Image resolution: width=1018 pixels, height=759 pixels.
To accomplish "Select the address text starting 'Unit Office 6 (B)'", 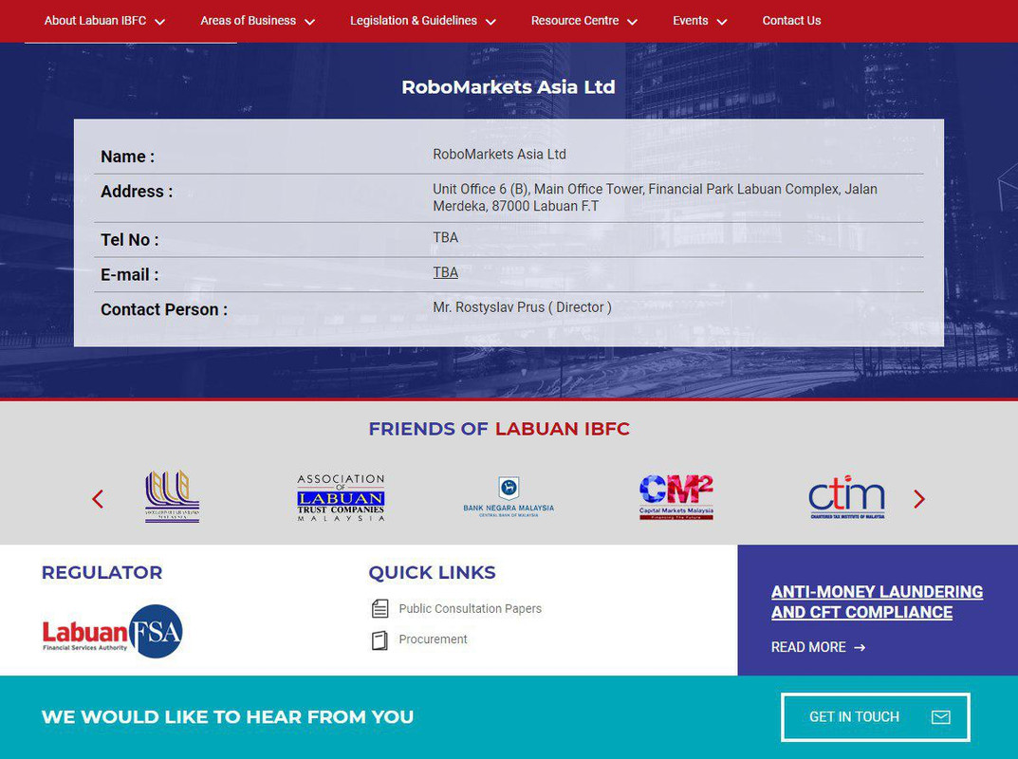I will [655, 197].
